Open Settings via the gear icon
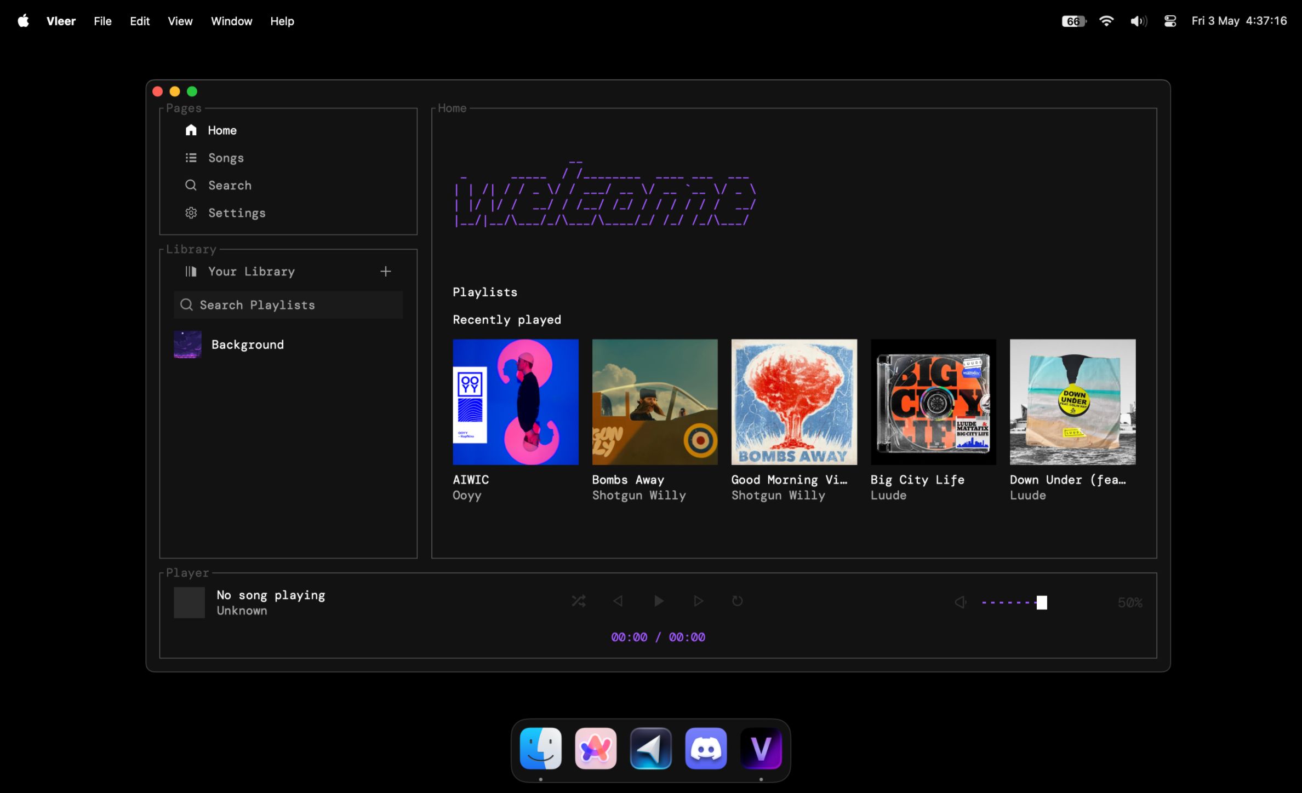The width and height of the screenshot is (1302, 793). click(x=191, y=212)
